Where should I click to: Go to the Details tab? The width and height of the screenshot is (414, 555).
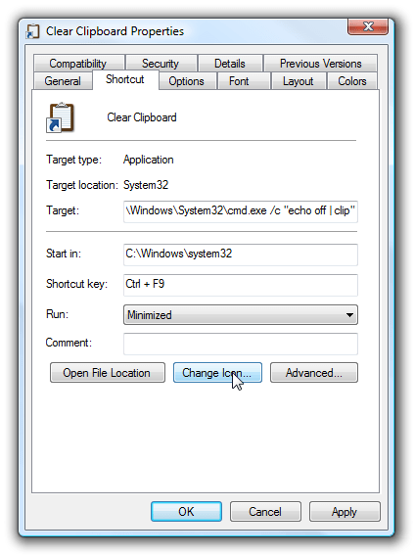(230, 64)
